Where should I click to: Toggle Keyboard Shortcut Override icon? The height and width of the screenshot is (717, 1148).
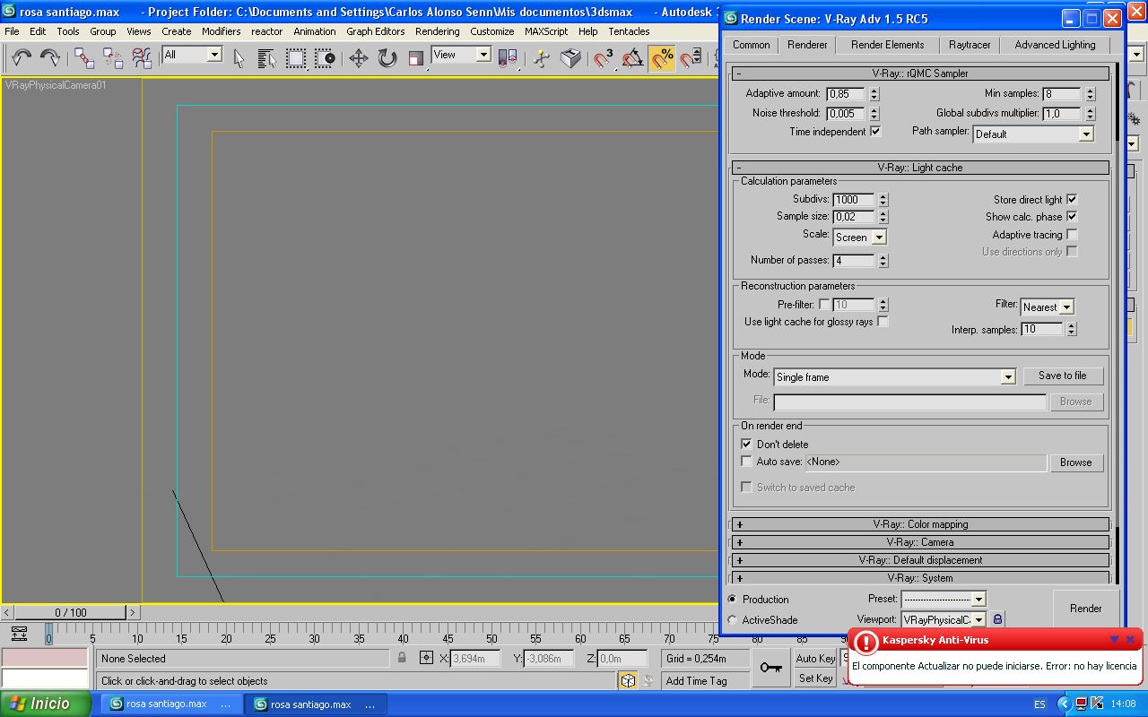click(570, 58)
